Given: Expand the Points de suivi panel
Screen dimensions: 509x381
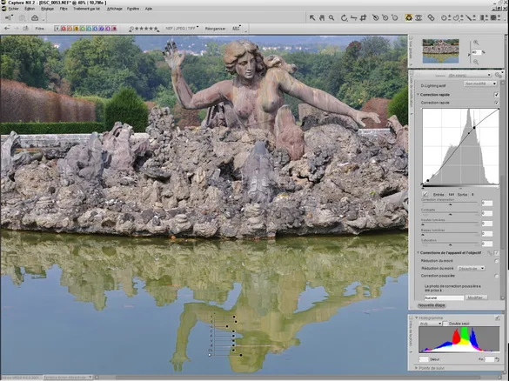Looking at the screenshot, I should click(x=417, y=368).
